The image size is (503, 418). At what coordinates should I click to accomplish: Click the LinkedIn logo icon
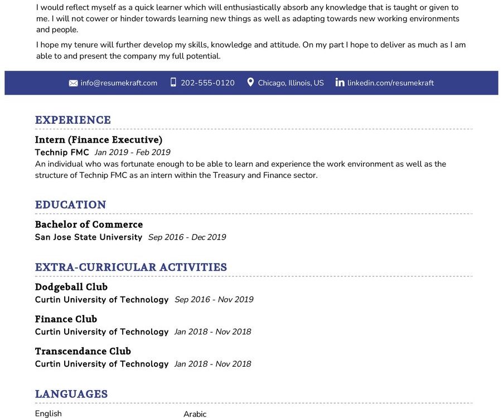pyautogui.click(x=340, y=82)
